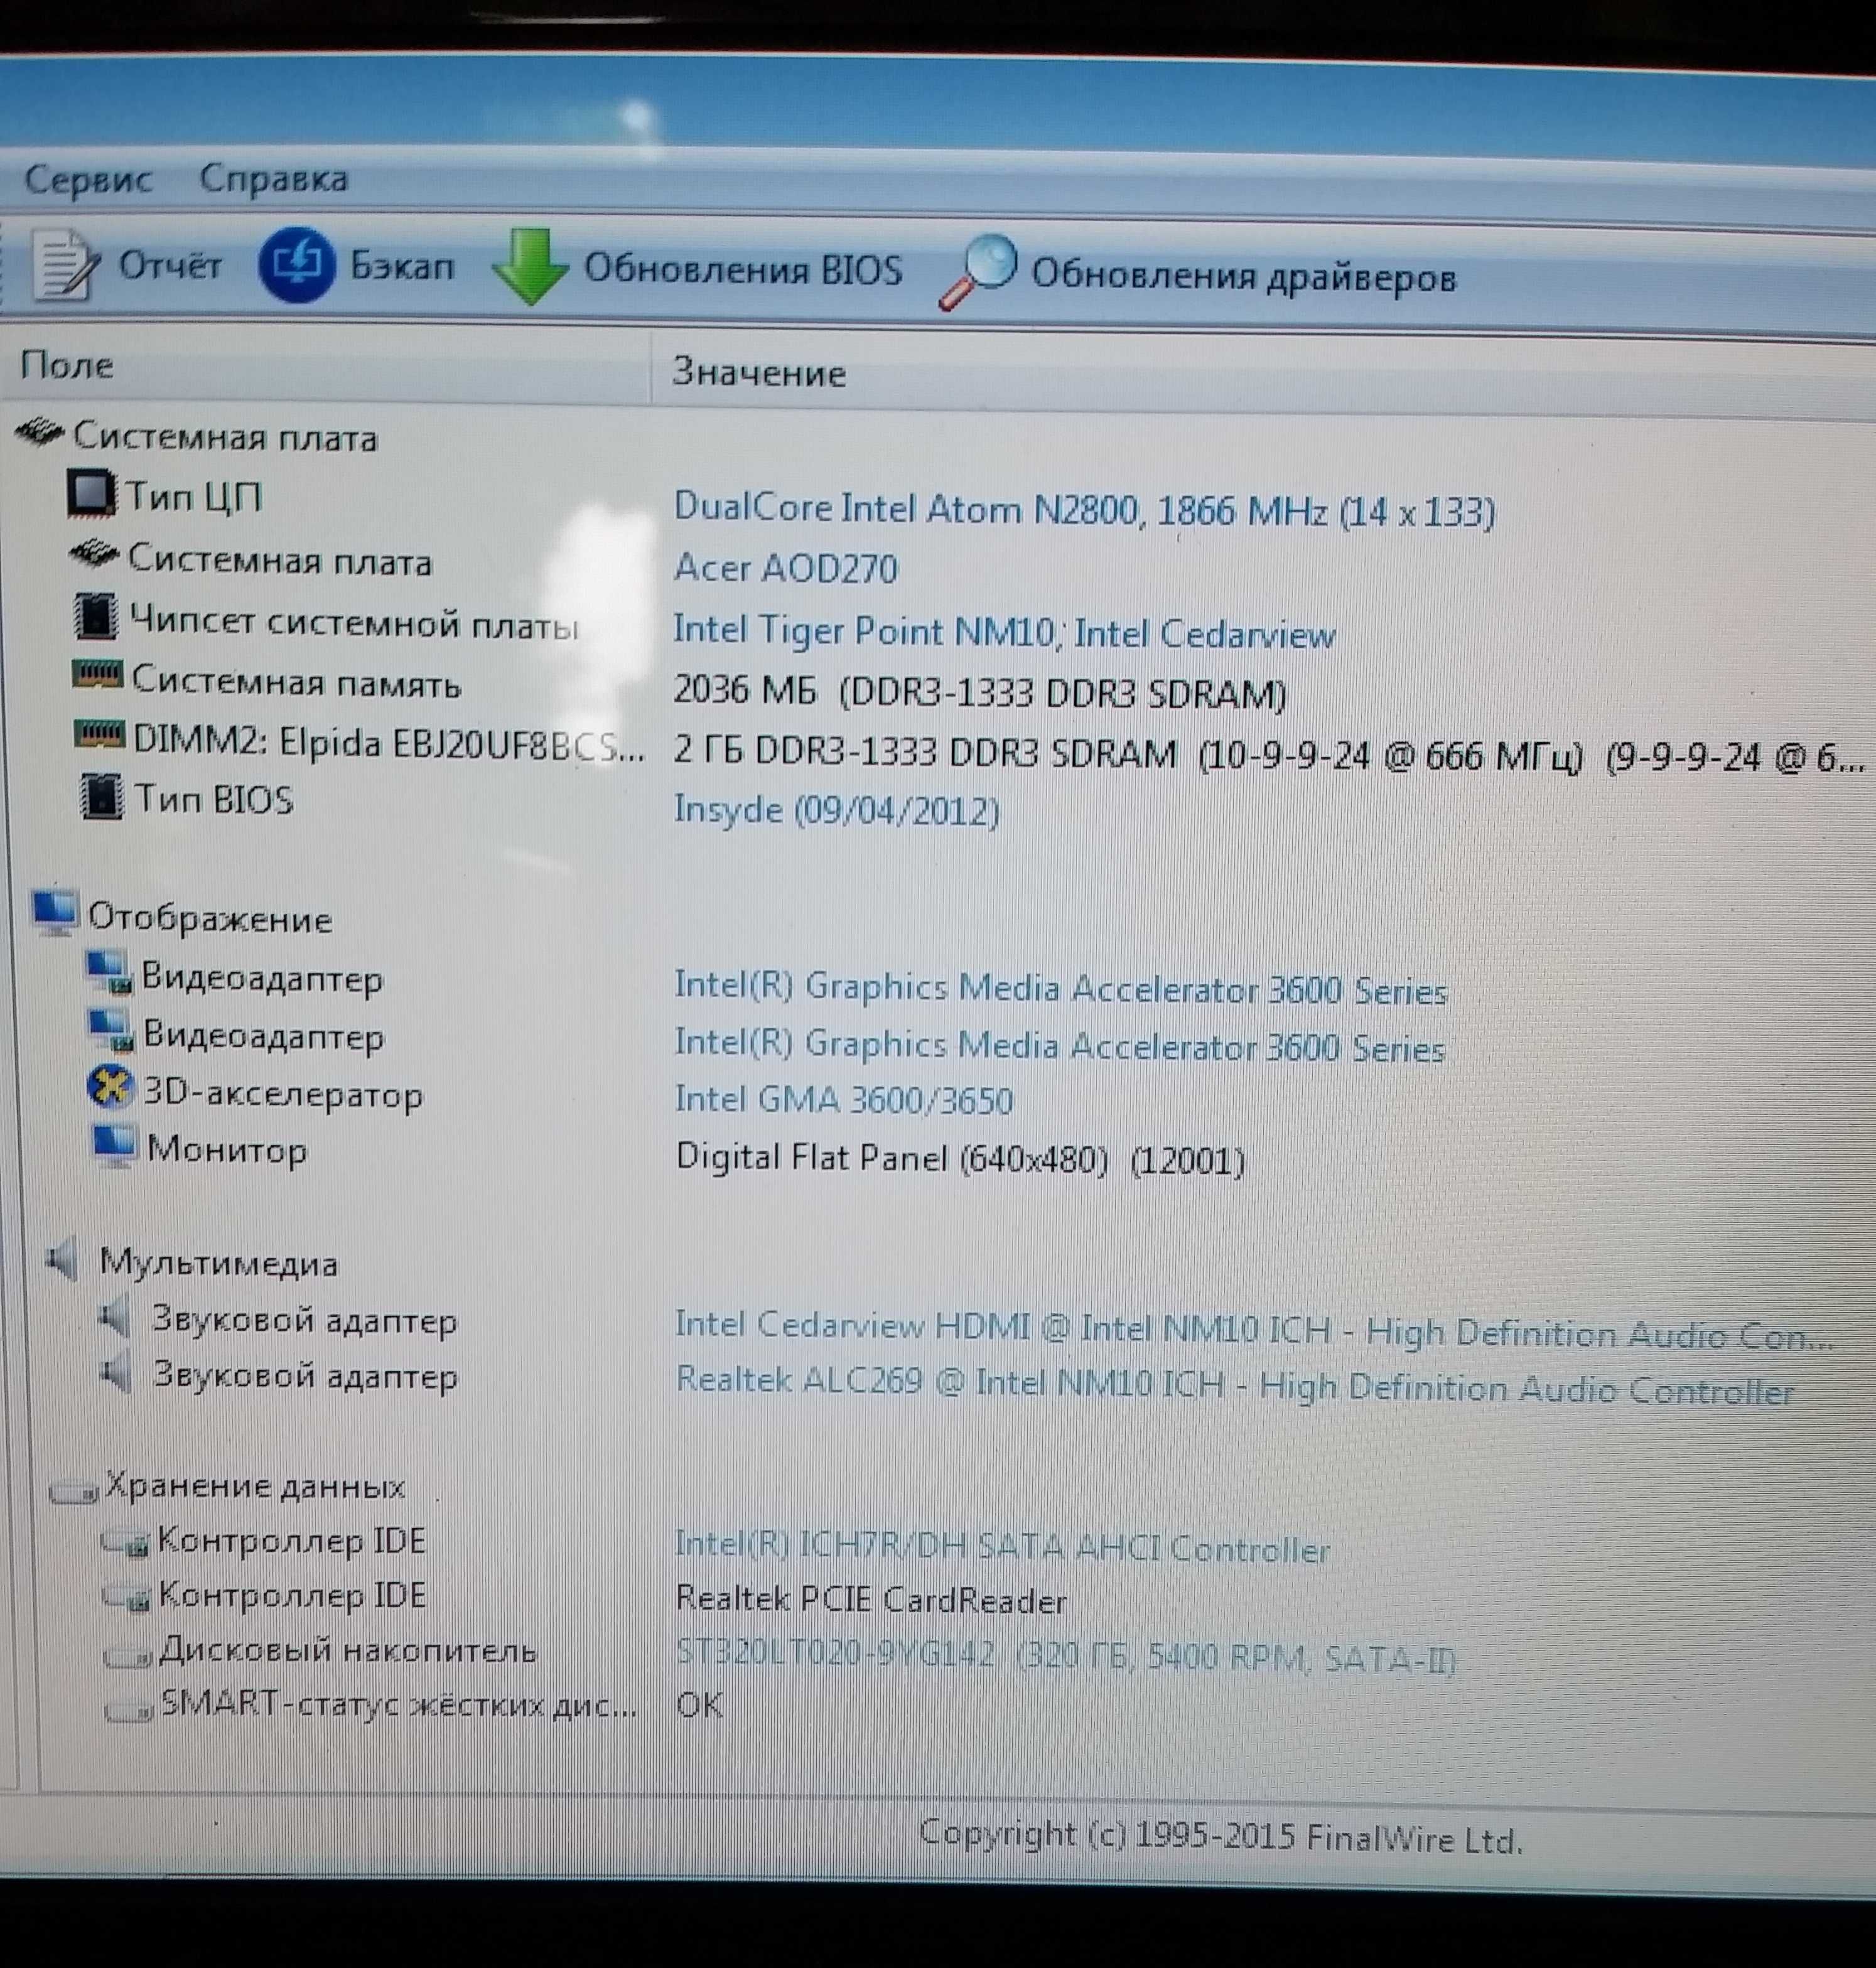The image size is (1876, 1968).
Task: Select the SMART status OK value
Action: click(700, 1705)
